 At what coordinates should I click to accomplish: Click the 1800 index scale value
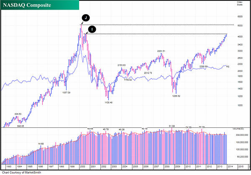point(240,76)
